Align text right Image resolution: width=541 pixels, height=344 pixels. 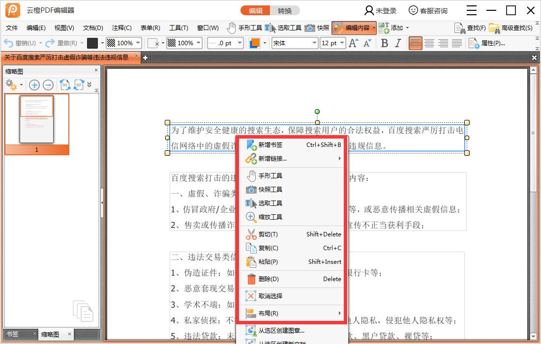[x=443, y=43]
